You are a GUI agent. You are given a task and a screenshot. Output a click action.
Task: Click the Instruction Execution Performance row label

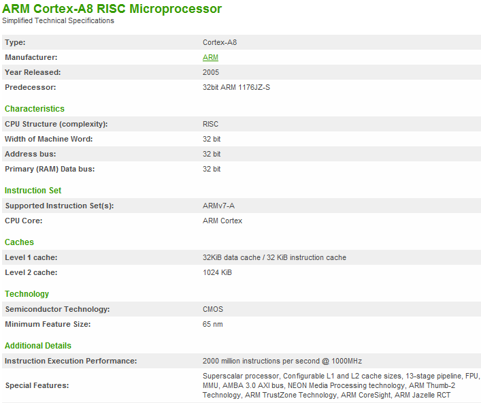[71, 361]
